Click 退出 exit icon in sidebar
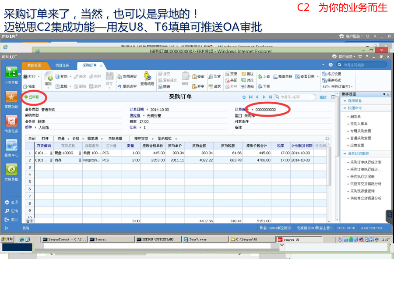 pos(11,220)
